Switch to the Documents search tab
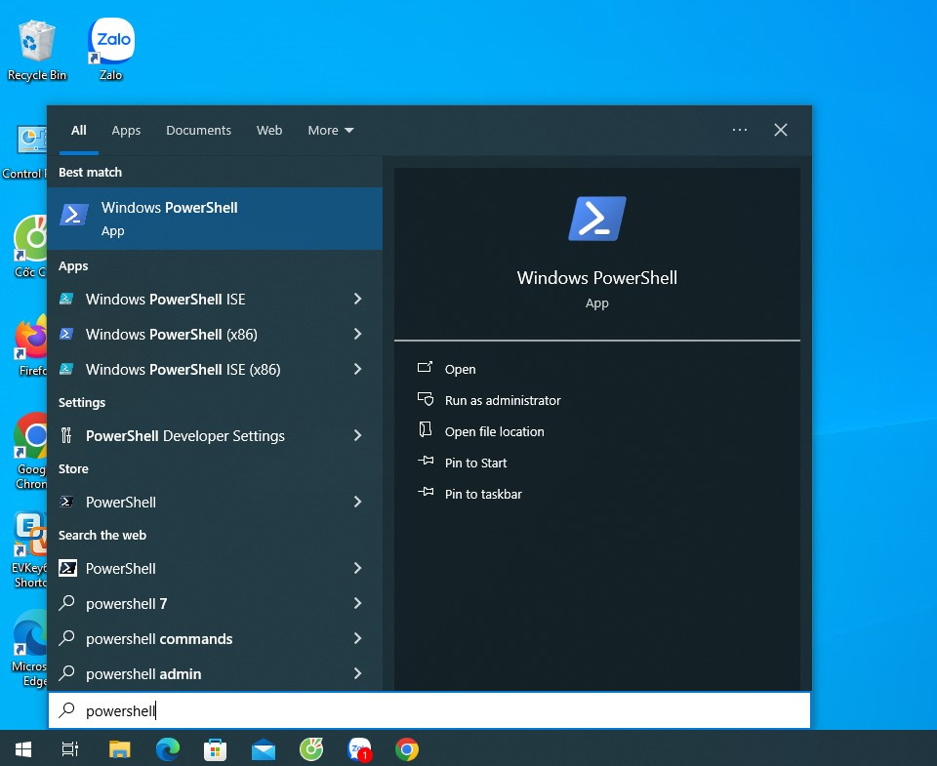 coord(198,130)
